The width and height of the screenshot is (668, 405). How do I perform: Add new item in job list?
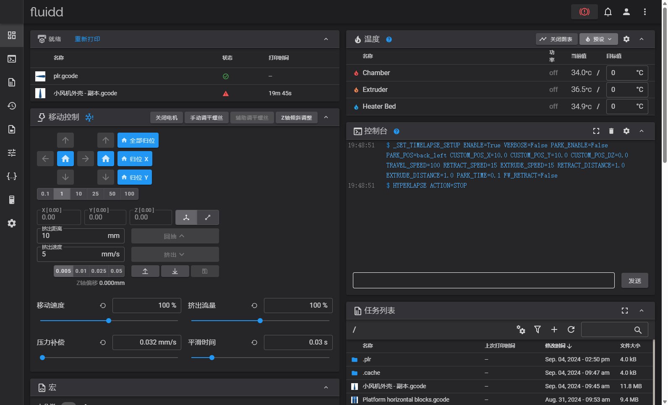(554, 330)
